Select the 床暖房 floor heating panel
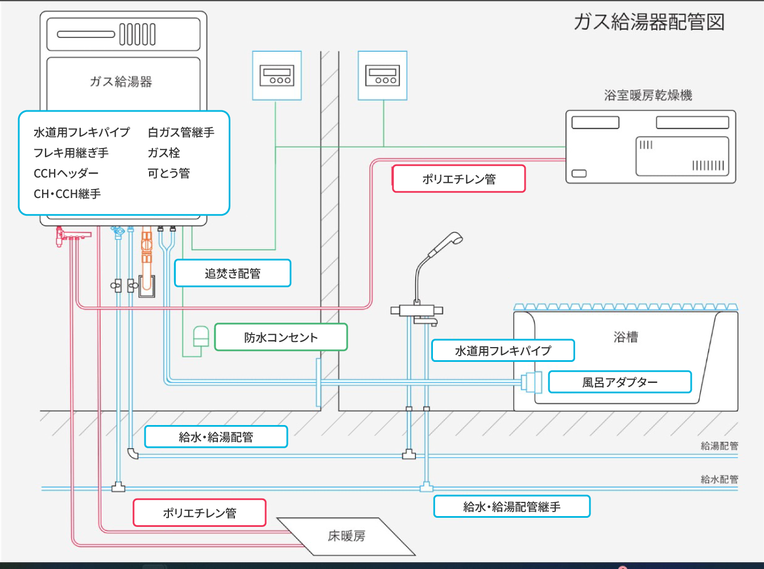The image size is (764, 569). click(x=346, y=536)
